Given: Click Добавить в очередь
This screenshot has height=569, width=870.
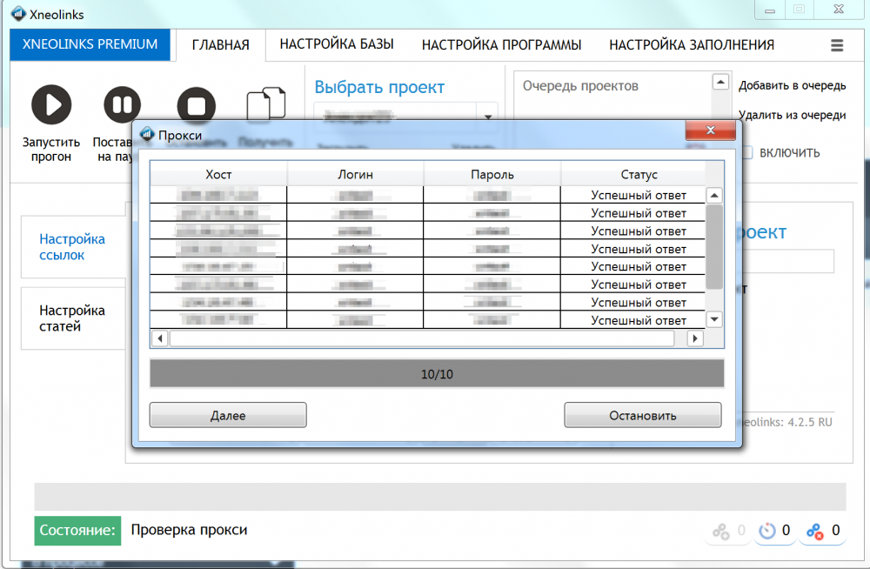Looking at the screenshot, I should coord(792,85).
